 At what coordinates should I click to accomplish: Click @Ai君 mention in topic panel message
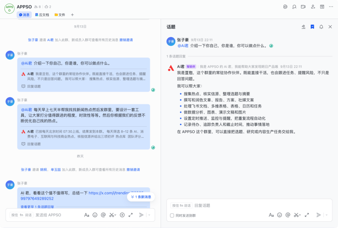pos(183,46)
